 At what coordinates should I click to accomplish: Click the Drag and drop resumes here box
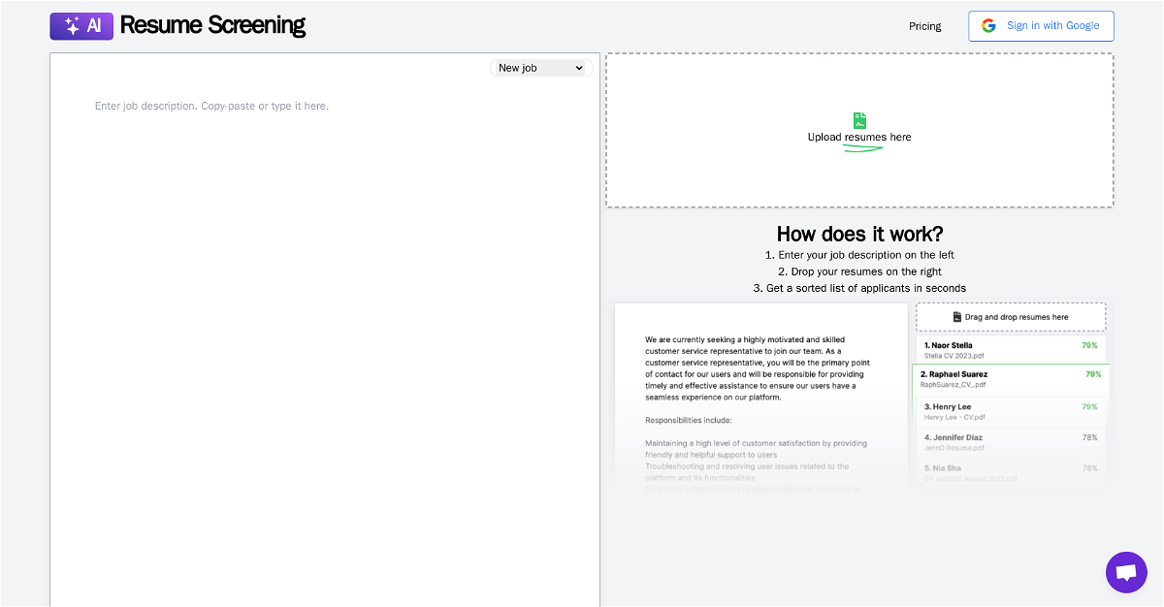click(1011, 317)
